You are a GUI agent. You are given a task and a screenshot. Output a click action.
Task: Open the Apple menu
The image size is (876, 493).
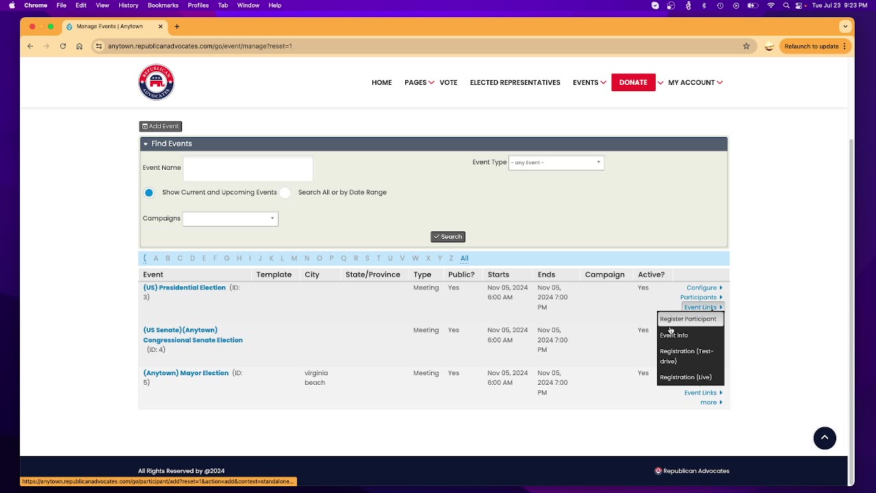pyautogui.click(x=12, y=5)
